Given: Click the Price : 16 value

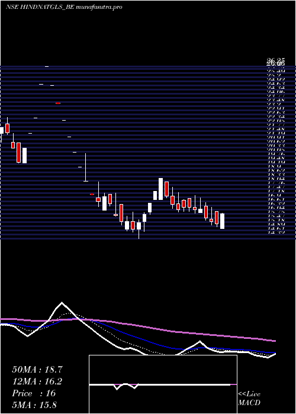Looking at the screenshot, I should tap(34, 393).
